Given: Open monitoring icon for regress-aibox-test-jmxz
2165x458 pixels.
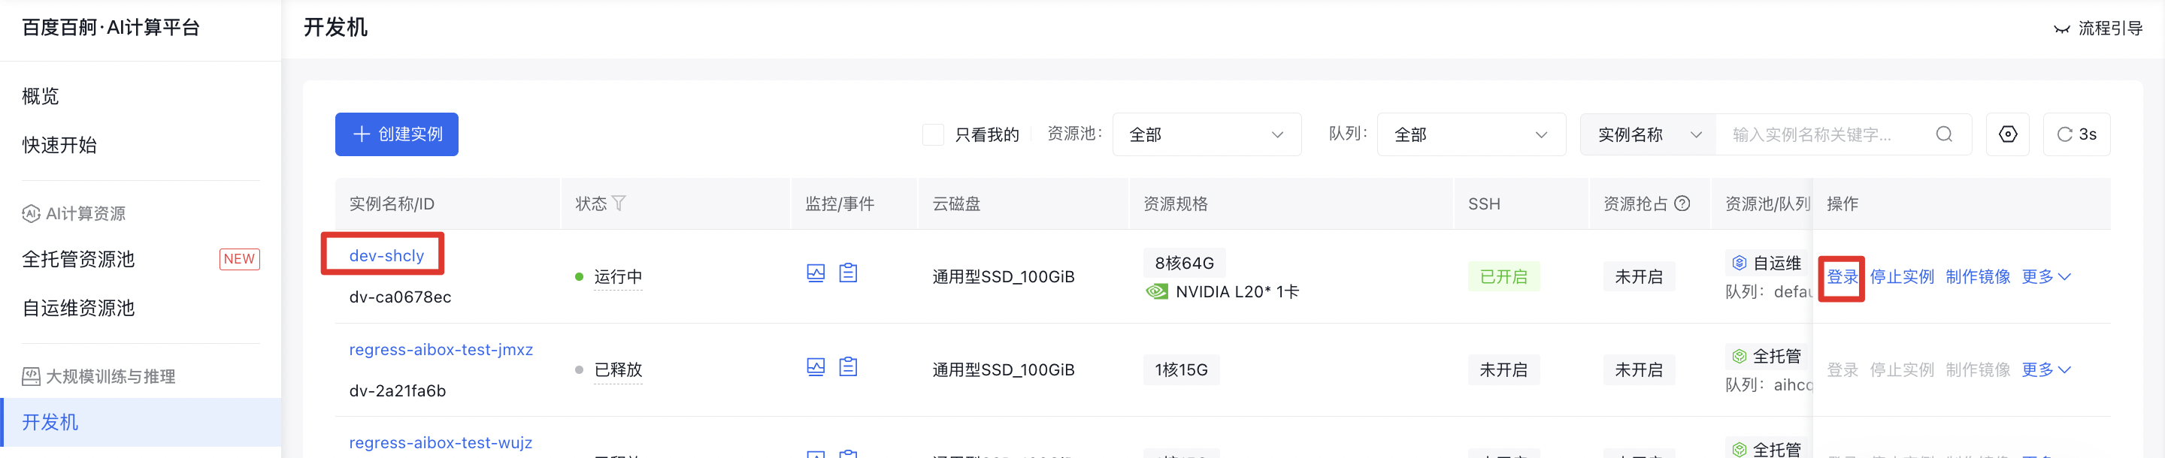Looking at the screenshot, I should (x=815, y=367).
